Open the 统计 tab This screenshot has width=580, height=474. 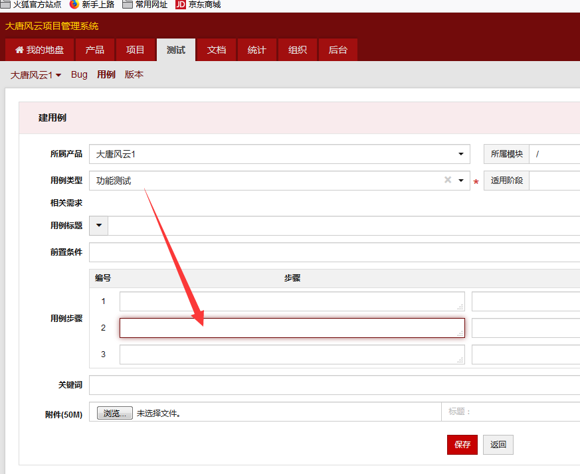click(256, 50)
